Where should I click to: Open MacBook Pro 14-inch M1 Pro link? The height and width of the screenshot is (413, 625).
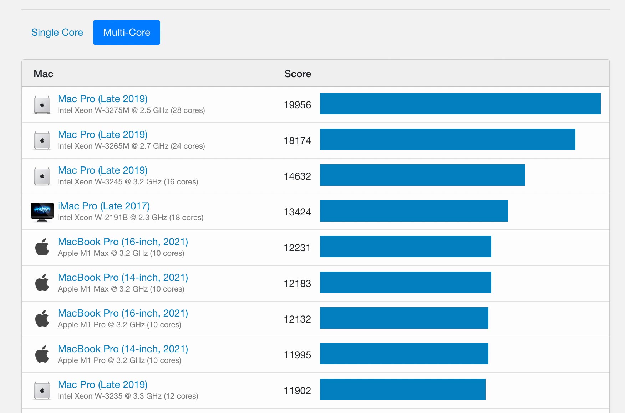[x=123, y=349]
